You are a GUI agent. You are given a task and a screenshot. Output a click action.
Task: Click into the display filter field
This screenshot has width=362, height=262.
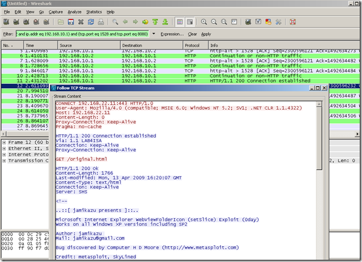pos(83,34)
